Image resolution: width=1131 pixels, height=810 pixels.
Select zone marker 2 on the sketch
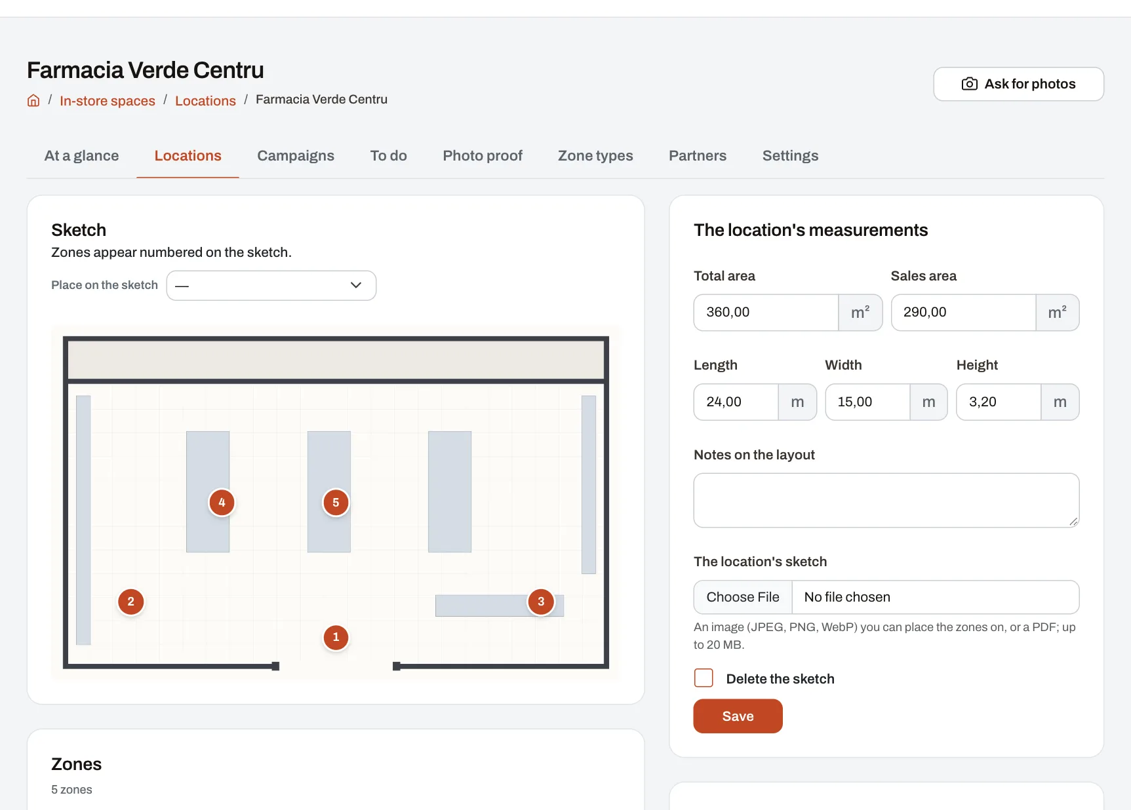(130, 602)
